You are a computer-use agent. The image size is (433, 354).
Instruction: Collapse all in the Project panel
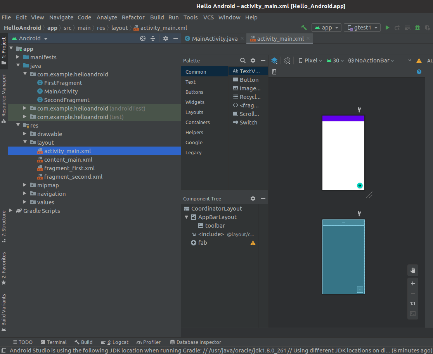point(153,38)
